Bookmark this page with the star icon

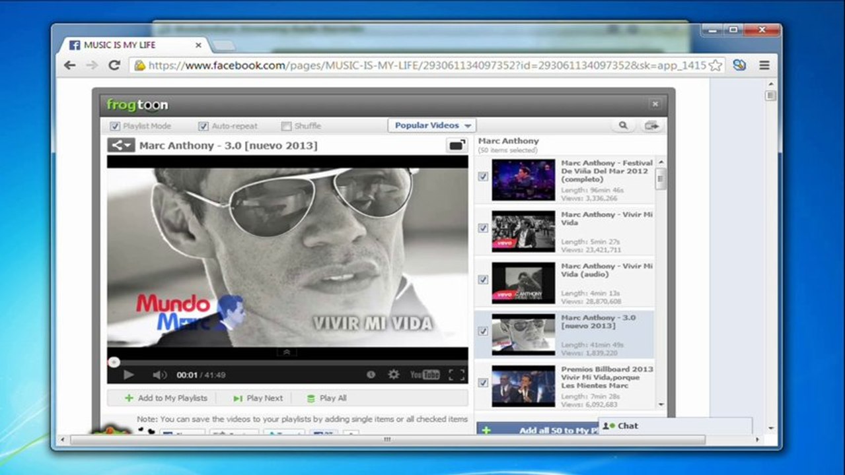(x=715, y=65)
